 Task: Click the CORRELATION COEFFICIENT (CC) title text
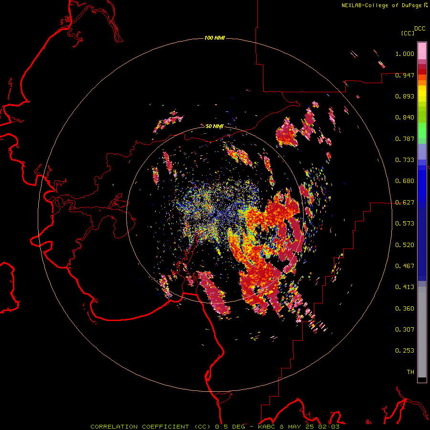(x=150, y=427)
